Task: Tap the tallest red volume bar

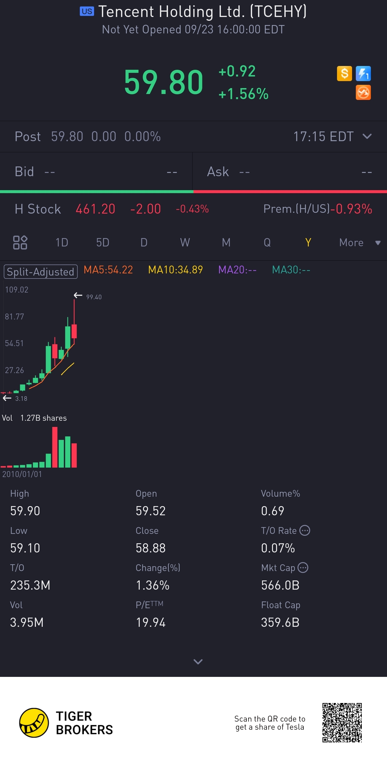Action: (55, 447)
